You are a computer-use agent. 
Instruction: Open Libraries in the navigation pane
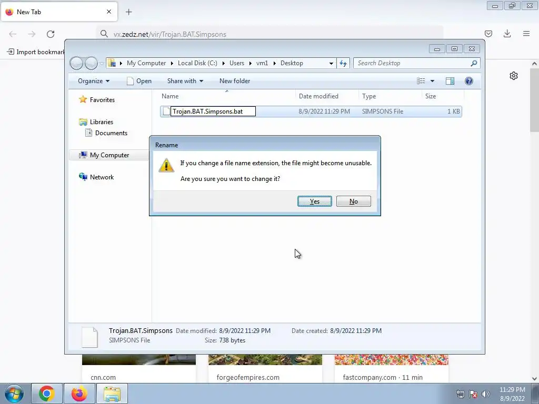click(x=101, y=122)
